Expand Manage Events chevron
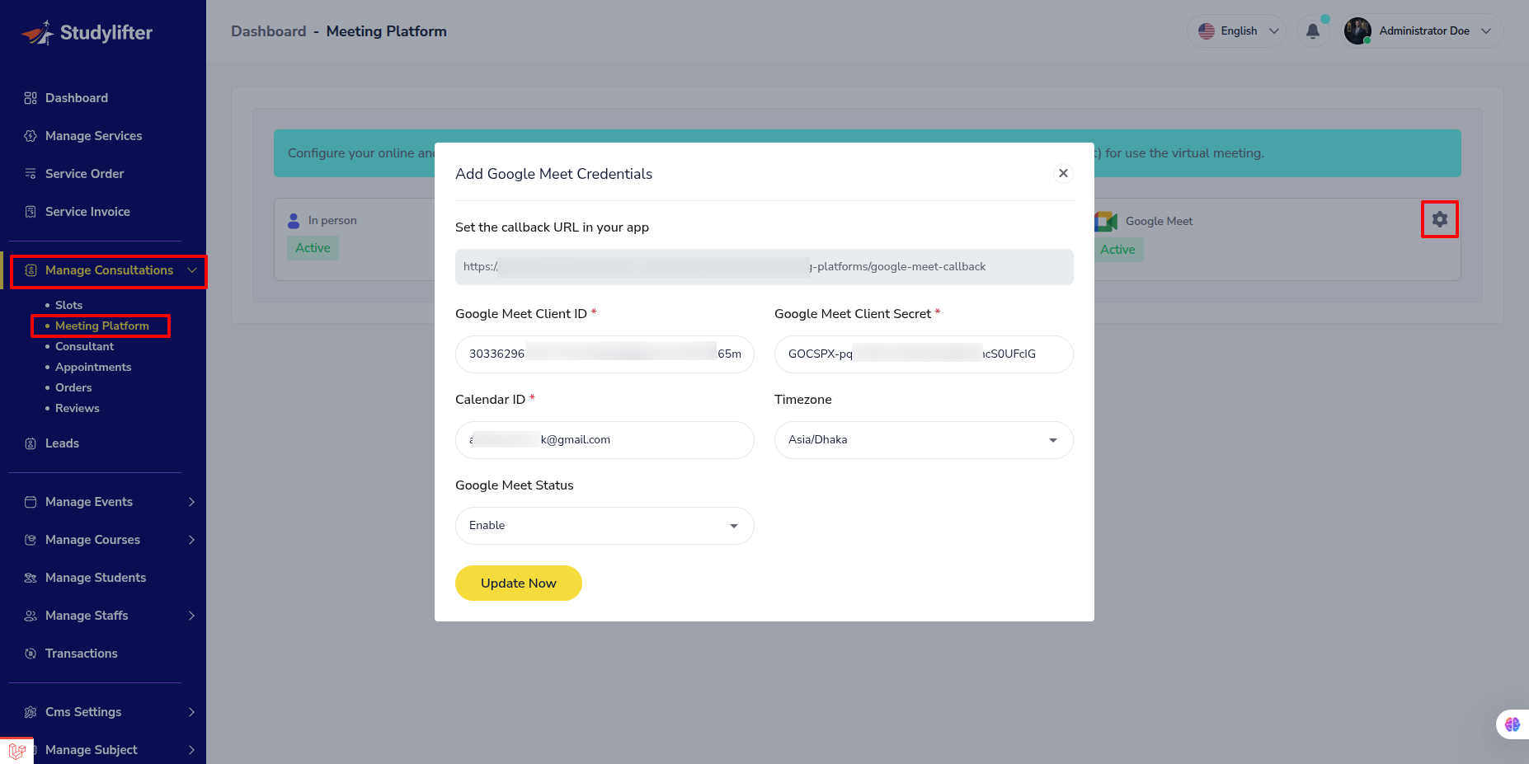Image resolution: width=1529 pixels, height=764 pixels. (191, 502)
